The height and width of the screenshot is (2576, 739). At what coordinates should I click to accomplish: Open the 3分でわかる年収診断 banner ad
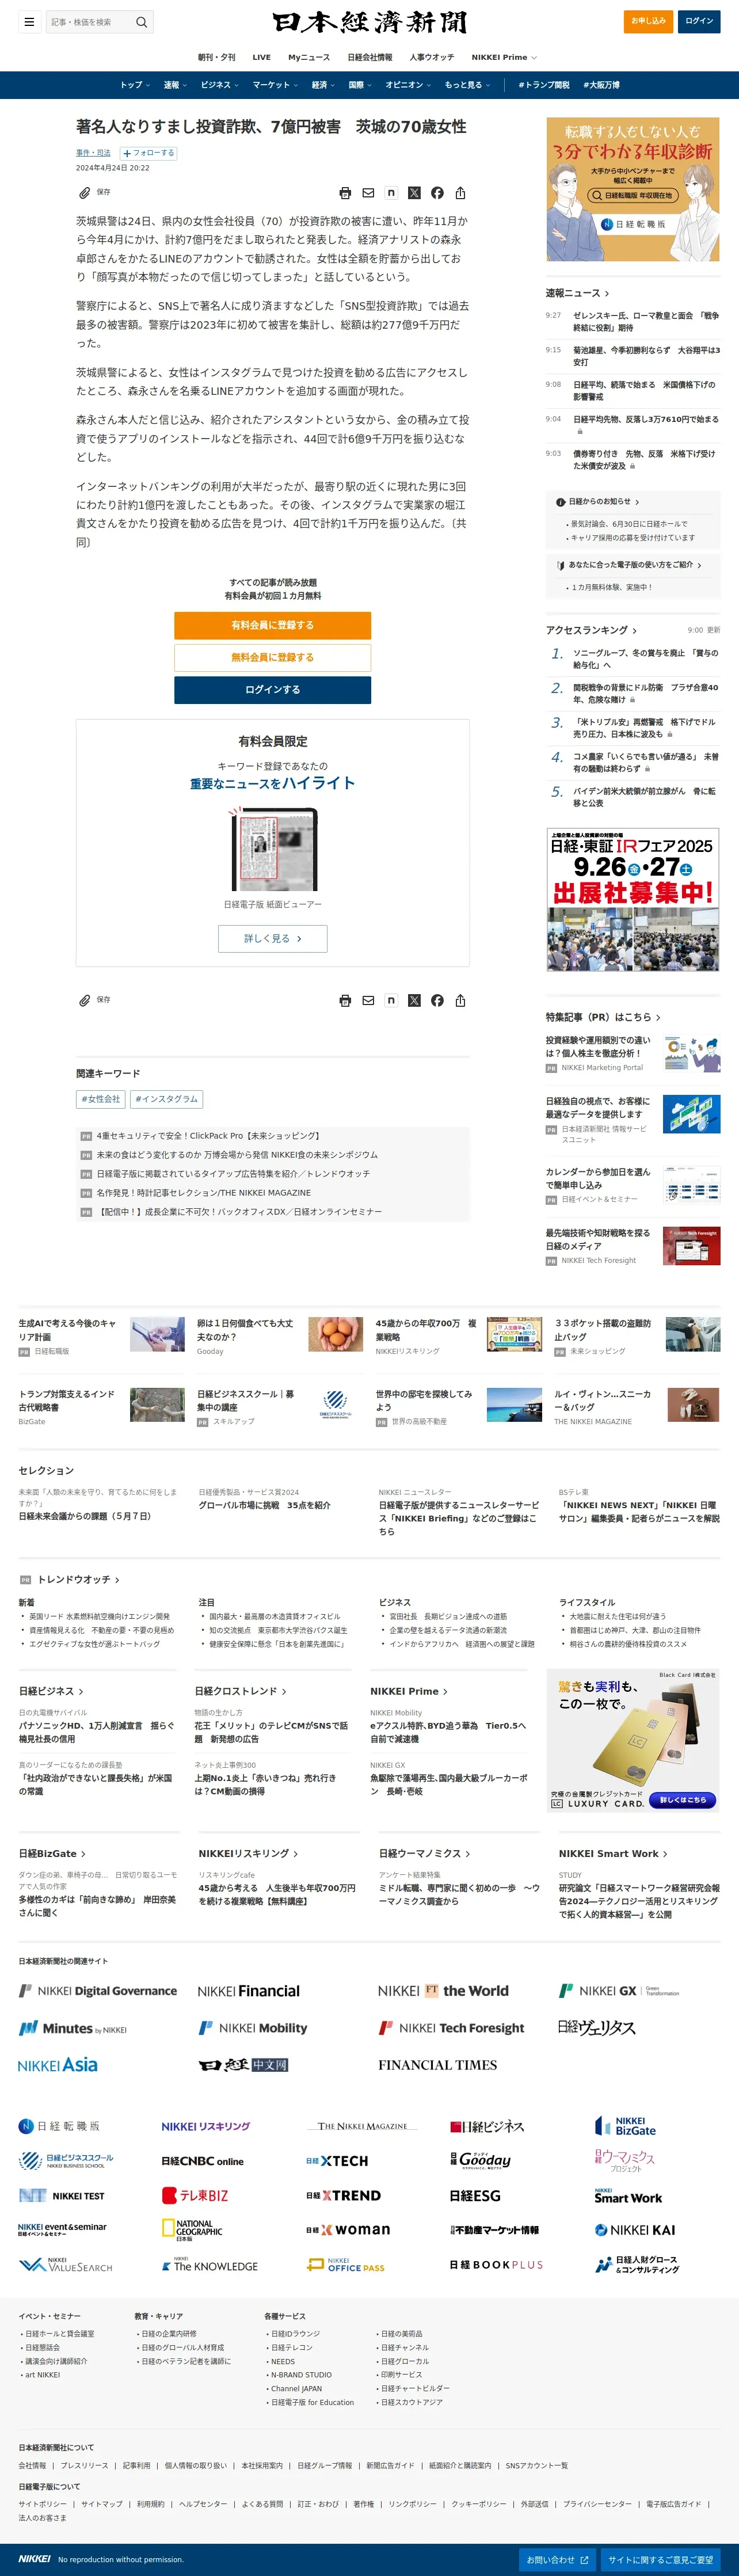(632, 189)
